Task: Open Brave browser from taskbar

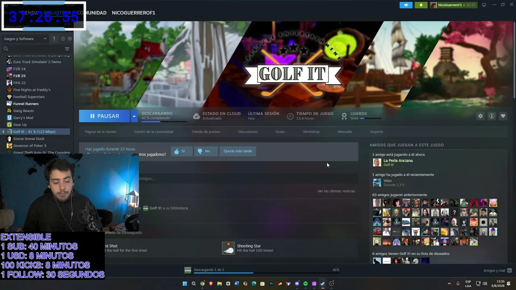Action: coord(211,284)
